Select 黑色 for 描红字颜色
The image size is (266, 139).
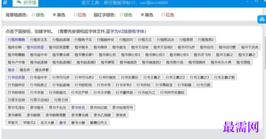(x=143, y=15)
